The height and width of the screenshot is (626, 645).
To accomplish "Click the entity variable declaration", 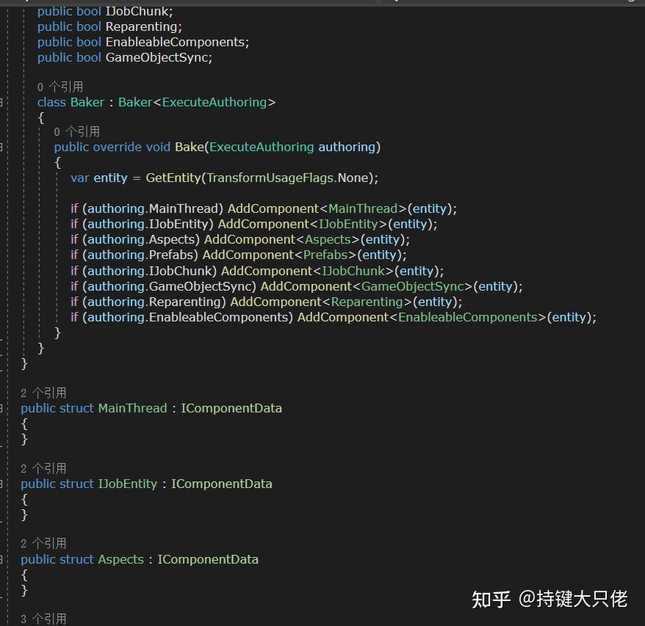I will (x=110, y=178).
